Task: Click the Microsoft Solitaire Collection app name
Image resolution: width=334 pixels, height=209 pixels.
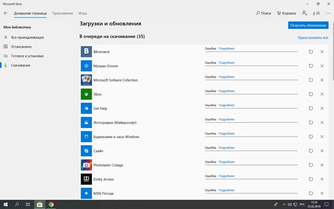Action: tap(116, 80)
